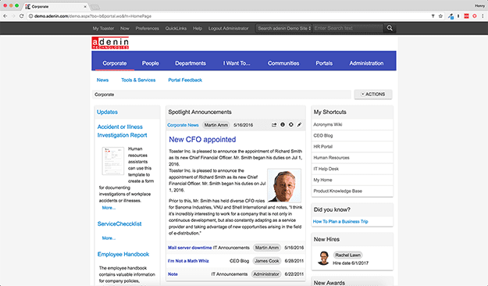Open the Portal Feedback link

click(x=185, y=80)
